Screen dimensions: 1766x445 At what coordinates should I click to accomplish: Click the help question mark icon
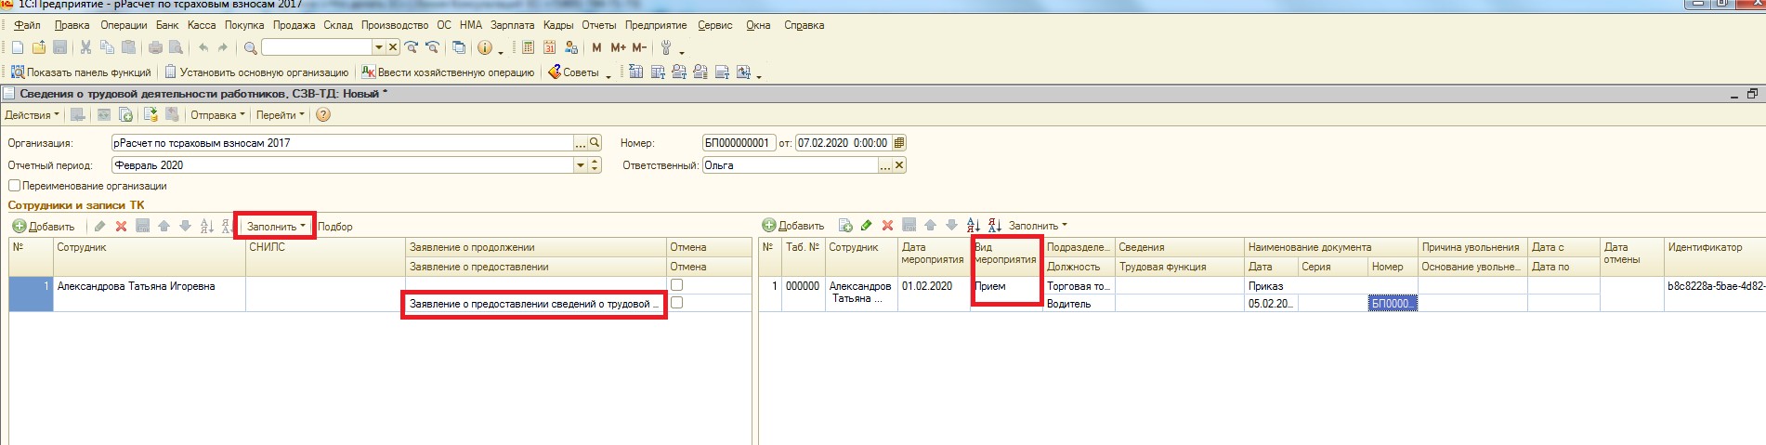pyautogui.click(x=323, y=115)
